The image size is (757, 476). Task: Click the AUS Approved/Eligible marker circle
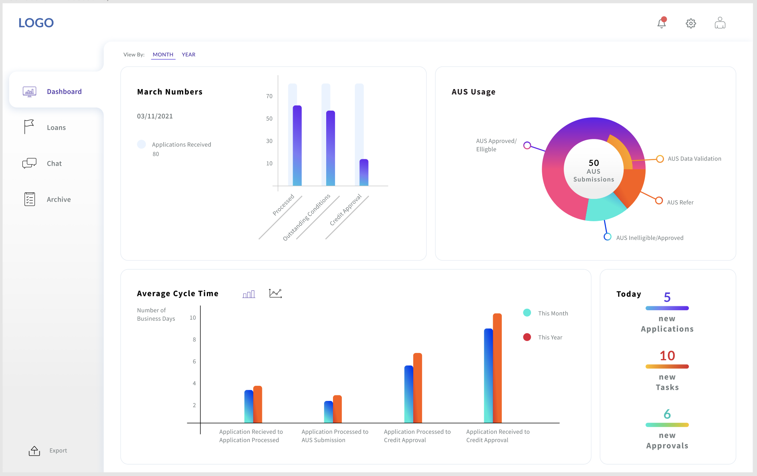click(x=527, y=145)
